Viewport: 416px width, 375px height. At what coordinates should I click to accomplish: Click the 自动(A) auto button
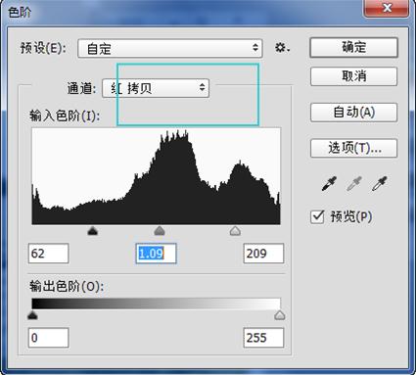(x=353, y=113)
